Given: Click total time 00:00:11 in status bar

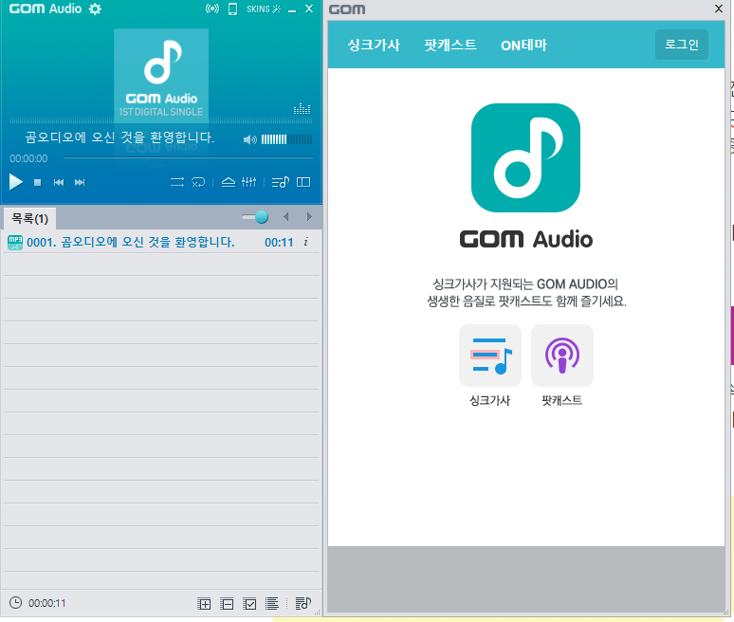Looking at the screenshot, I should click(46, 603).
